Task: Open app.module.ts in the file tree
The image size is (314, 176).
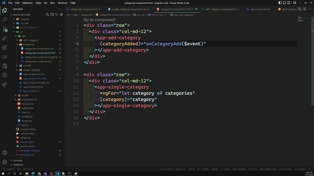Action: pos(31,91)
